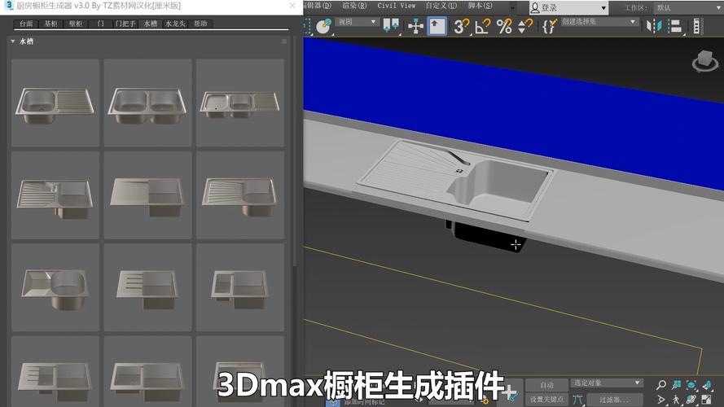The image size is (724, 407).
Task: Click the Set Keys key icon
Action: (510, 392)
